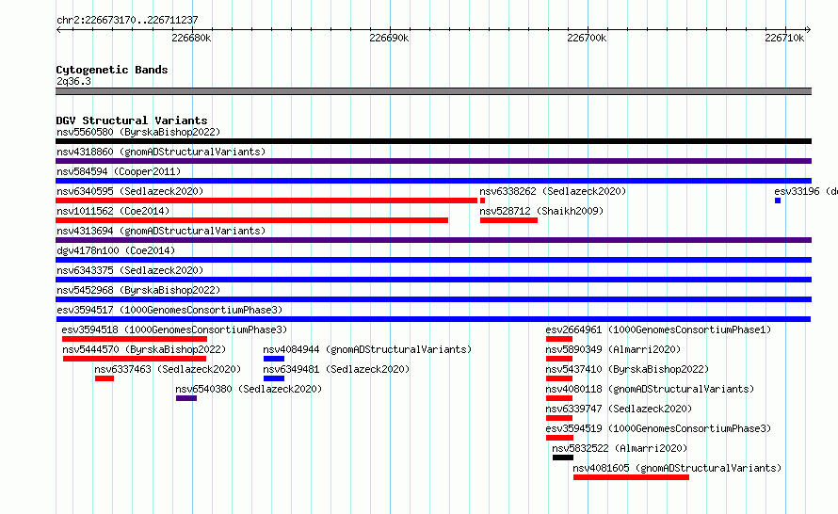This screenshot has height=514, width=838.
Task: Click the tiny red bar under nsv6338262
Action: (x=483, y=201)
